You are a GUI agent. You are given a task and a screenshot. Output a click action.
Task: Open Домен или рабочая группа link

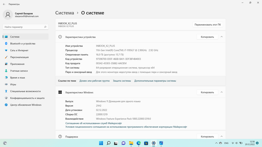pyautogui.click(x=94, y=81)
